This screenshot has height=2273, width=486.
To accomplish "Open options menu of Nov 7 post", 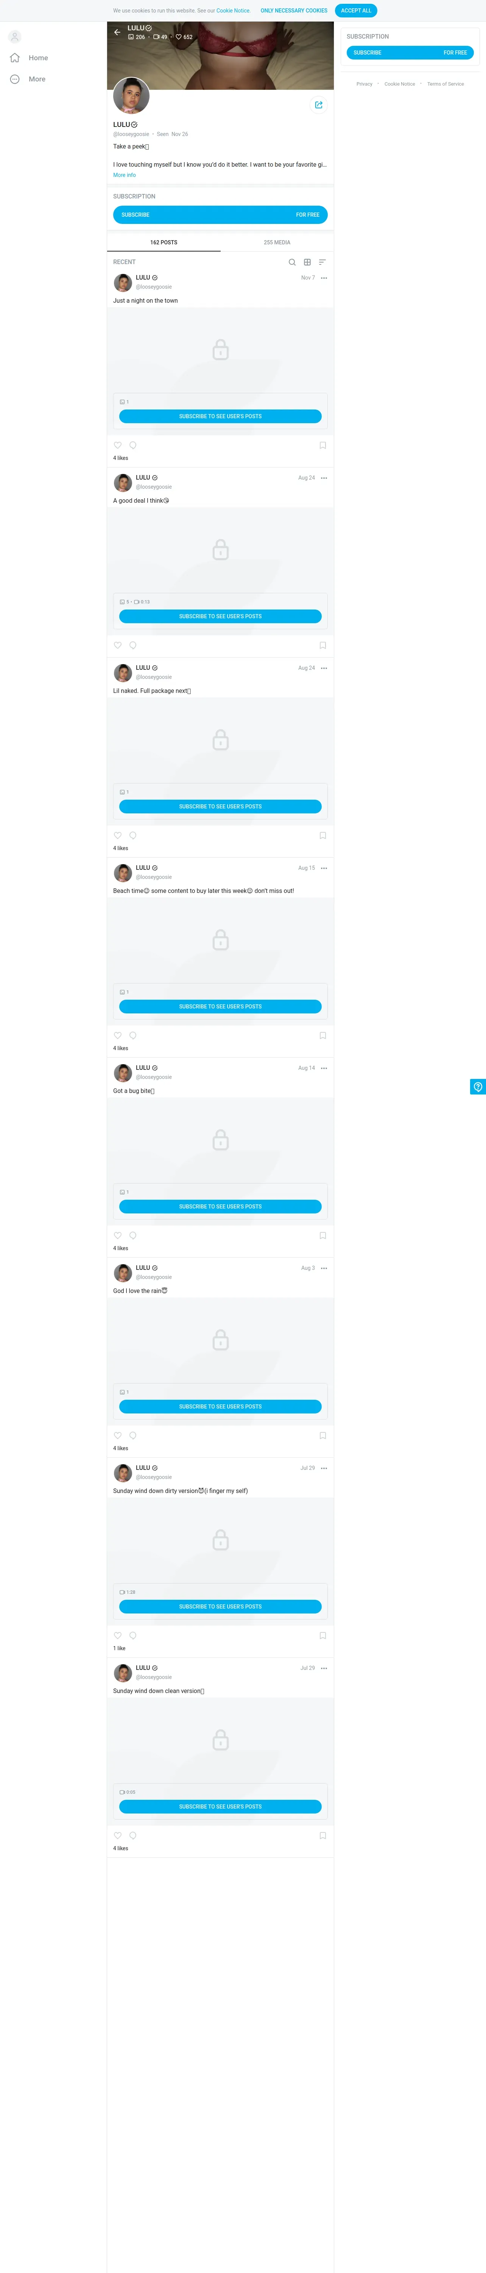I will click(x=324, y=278).
